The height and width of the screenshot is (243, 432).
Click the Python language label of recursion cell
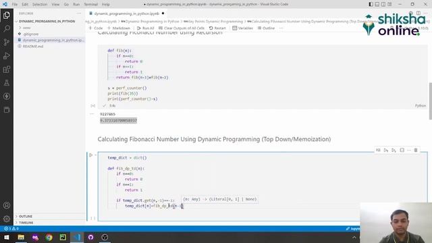coord(421,106)
